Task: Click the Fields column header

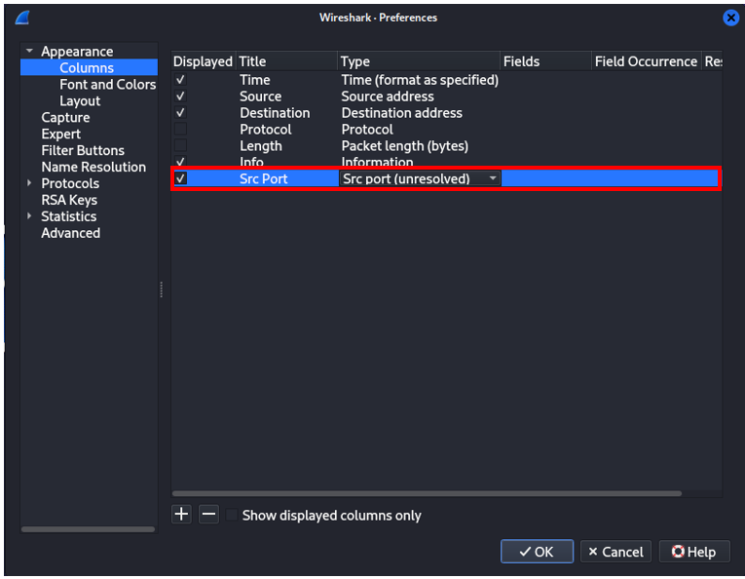Action: point(545,61)
